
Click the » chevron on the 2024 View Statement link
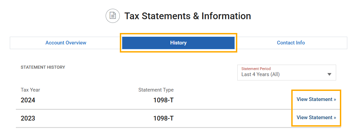pos(335,99)
